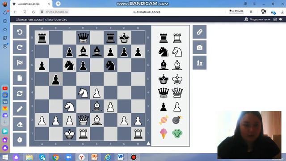Pick the black rook from piece palette
Viewport: 286px width, 161px height.
164,38
